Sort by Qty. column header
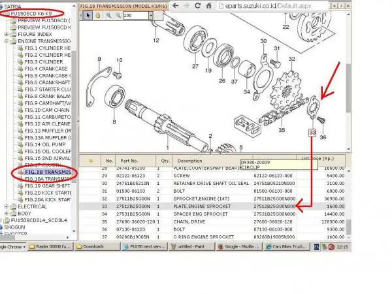 tap(164, 161)
